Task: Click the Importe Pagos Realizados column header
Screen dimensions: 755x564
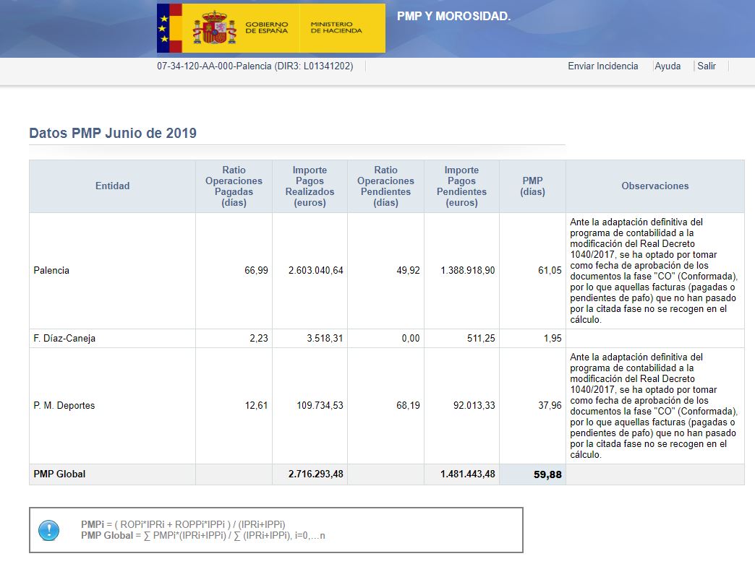Action: click(310, 186)
